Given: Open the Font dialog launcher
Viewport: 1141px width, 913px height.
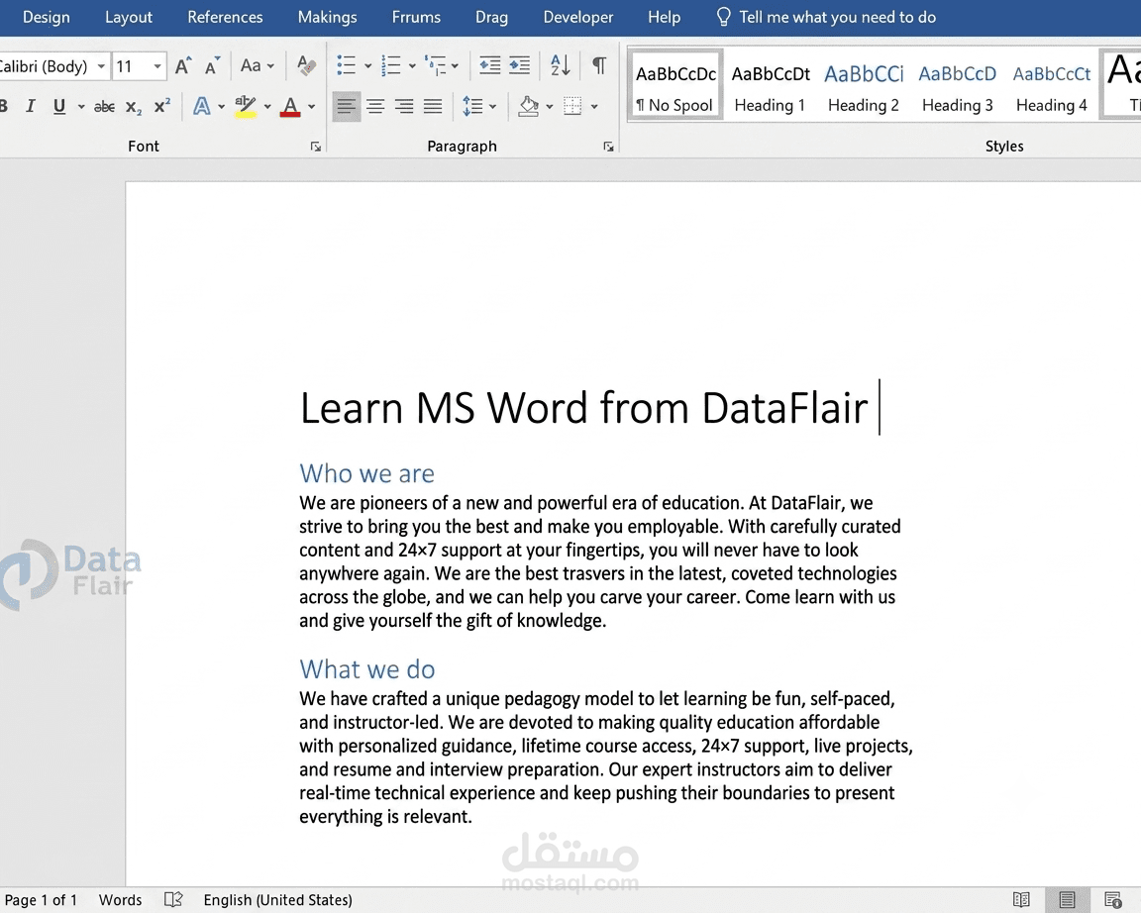Looking at the screenshot, I should coord(316,147).
